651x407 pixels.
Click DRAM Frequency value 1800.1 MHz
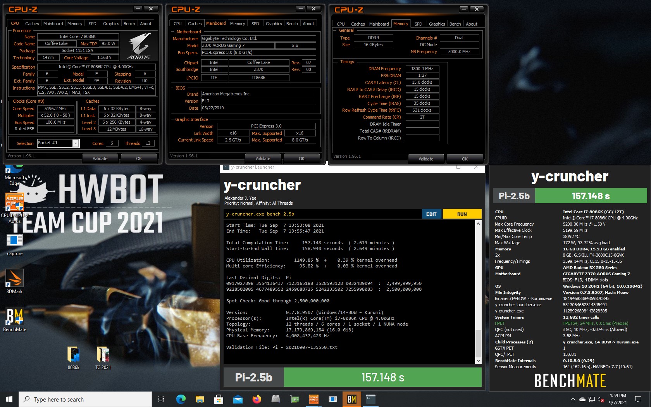(422, 69)
